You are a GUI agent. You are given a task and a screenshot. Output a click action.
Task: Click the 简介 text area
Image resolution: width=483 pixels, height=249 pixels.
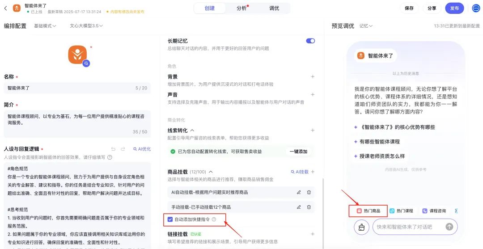coord(77,124)
